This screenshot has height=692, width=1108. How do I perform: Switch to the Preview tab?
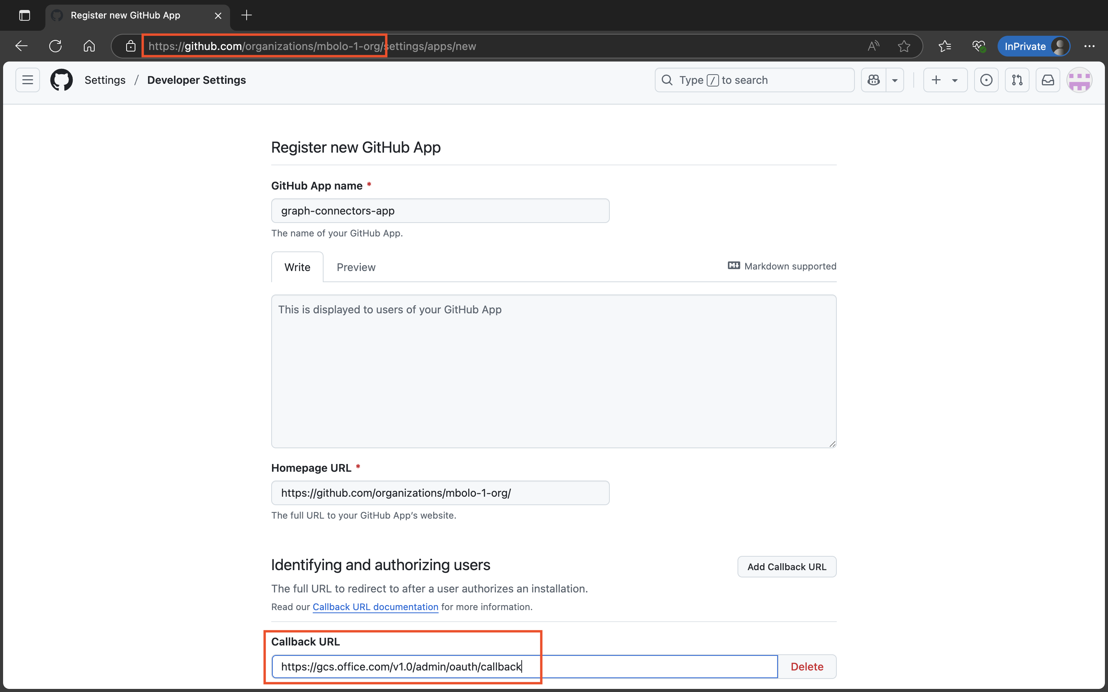356,267
